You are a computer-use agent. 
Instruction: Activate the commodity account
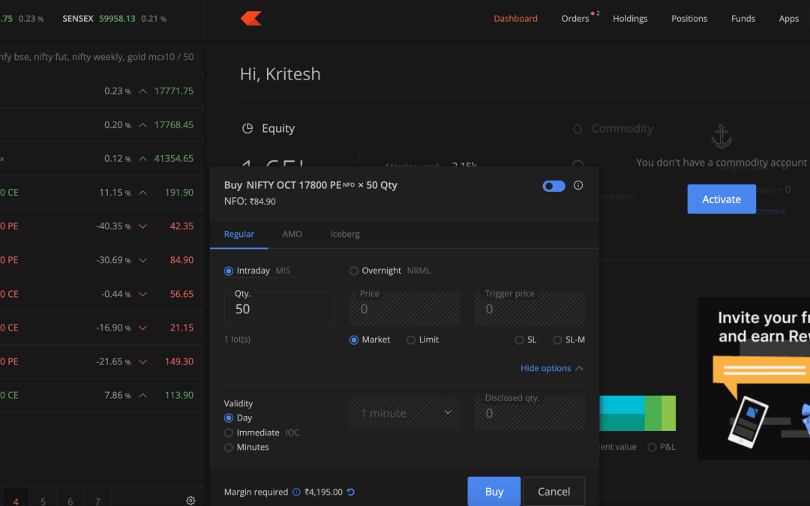[721, 199]
